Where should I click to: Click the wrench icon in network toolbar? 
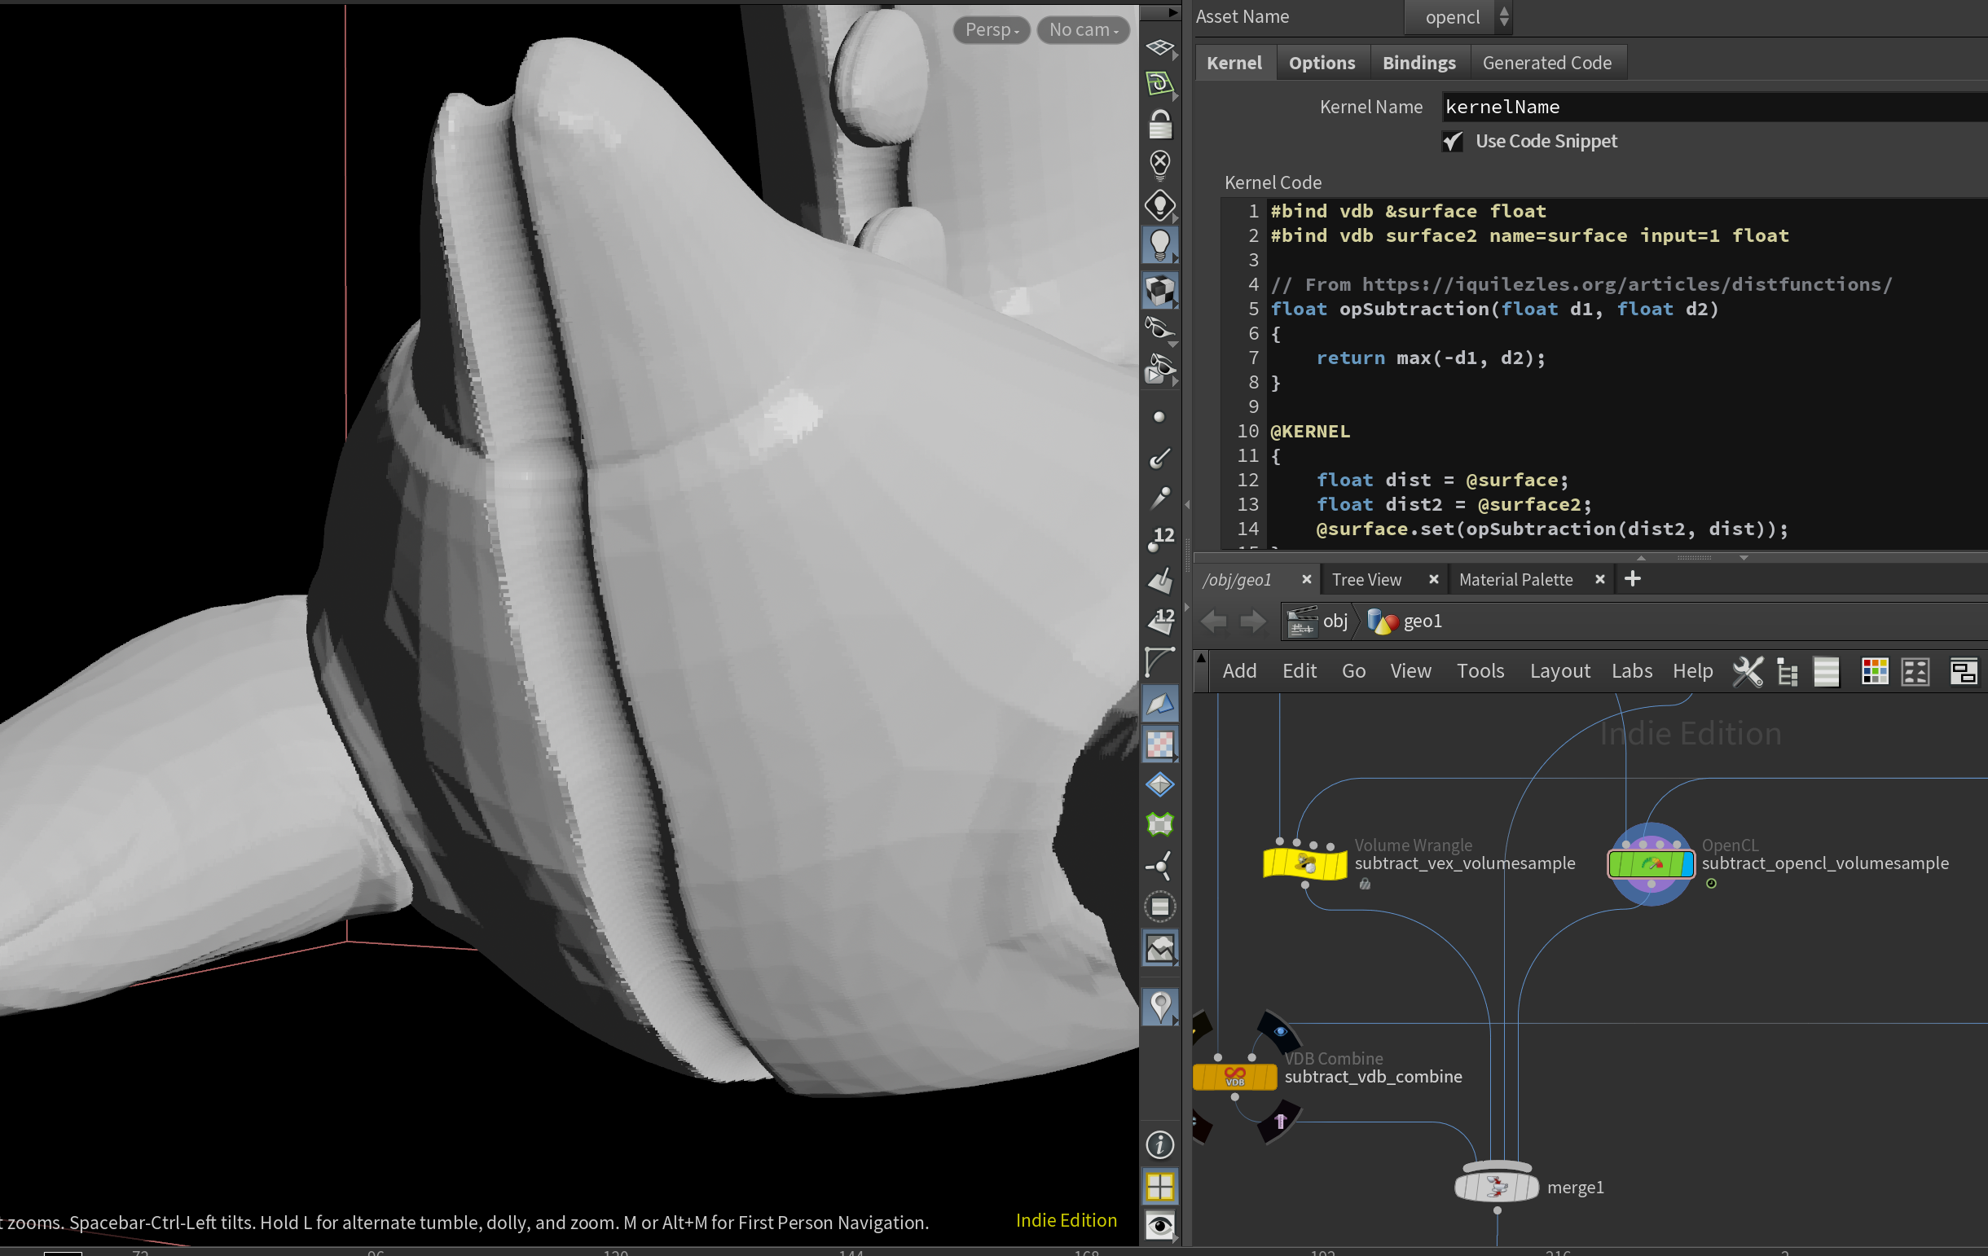click(1747, 671)
